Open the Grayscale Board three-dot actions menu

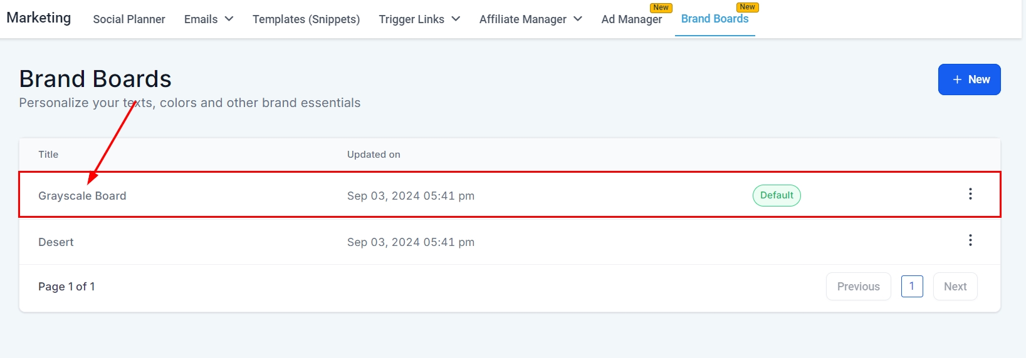pos(970,194)
